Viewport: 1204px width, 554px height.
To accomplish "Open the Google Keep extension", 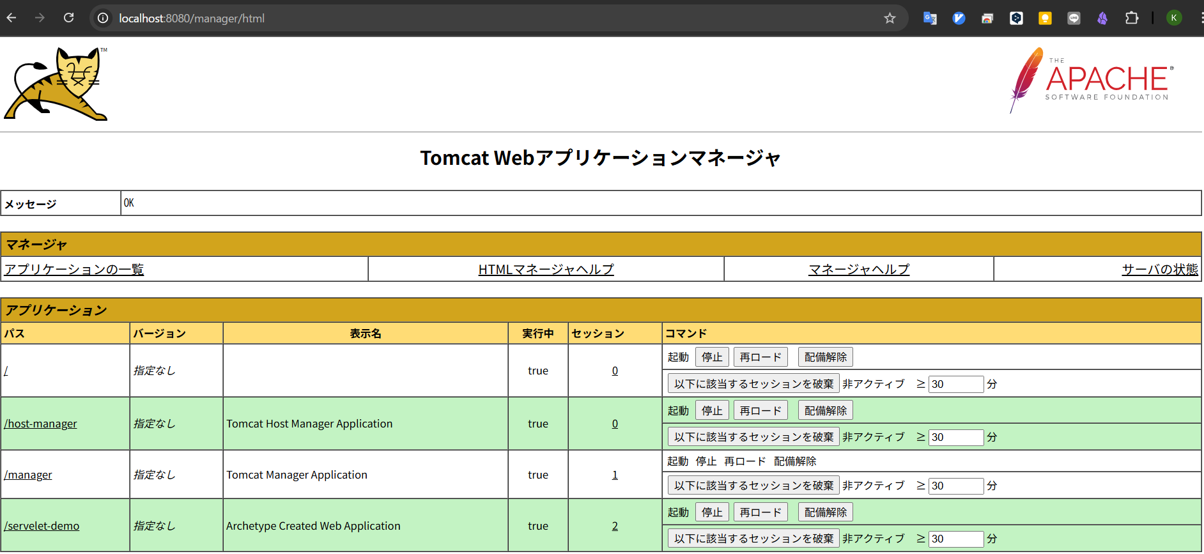I will coord(1045,19).
